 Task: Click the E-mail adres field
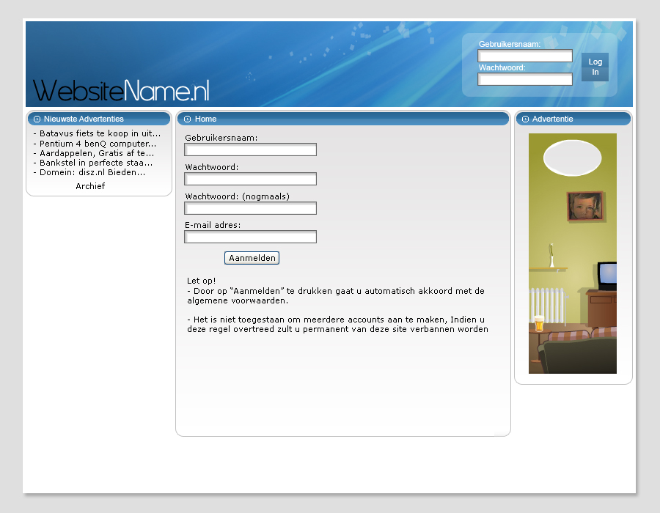point(251,237)
